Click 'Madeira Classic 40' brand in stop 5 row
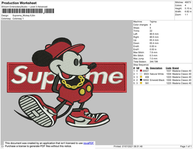This screenshot has width=193, height=149. [x=182, y=83]
